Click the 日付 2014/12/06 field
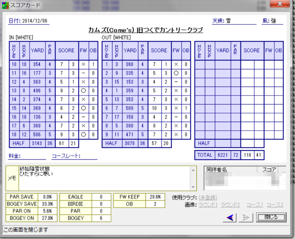 coord(29,21)
